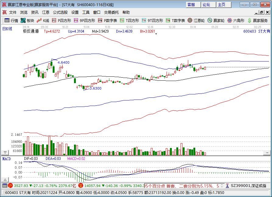Click the Md=3.9429 value
272x197 pixels.
tap(100, 31)
